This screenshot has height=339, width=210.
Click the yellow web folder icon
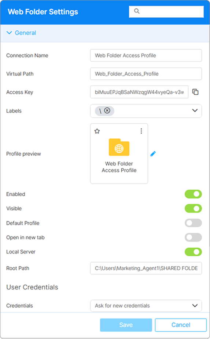(119, 147)
